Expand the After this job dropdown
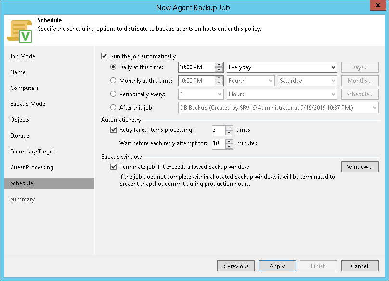Viewport: 389px width, 281px height. [375, 108]
